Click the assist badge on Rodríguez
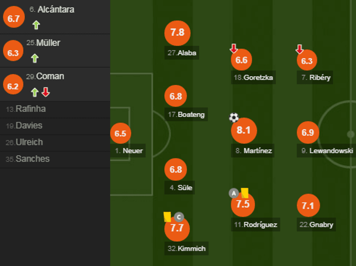The height and width of the screenshot is (266, 356). pos(234,193)
